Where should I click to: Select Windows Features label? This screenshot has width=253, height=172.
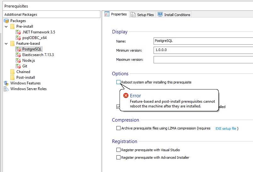point(25,83)
